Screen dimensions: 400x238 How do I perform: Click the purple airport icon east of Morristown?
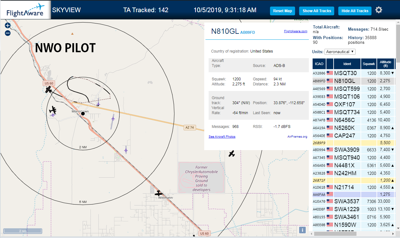113,118
